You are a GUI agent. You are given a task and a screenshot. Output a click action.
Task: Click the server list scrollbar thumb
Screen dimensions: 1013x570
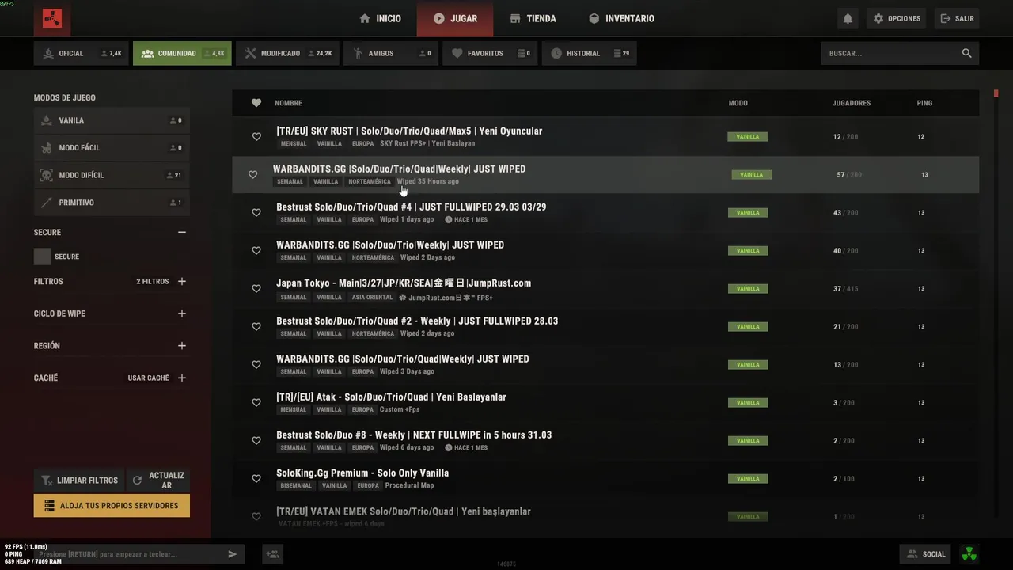point(996,93)
